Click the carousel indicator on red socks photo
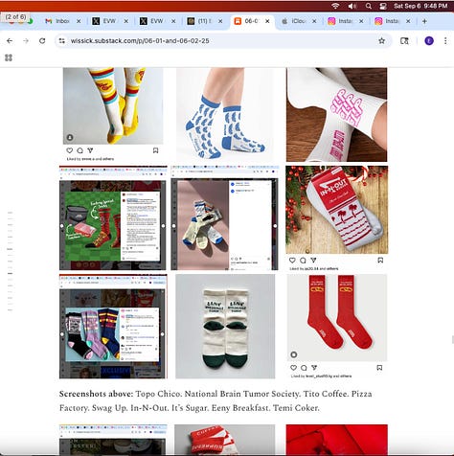 (294, 354)
